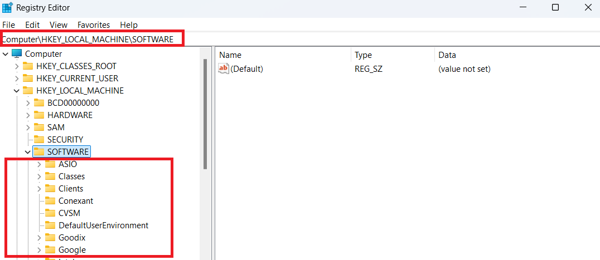This screenshot has width=600, height=260.
Task: Open the Help menu
Action: (x=129, y=25)
